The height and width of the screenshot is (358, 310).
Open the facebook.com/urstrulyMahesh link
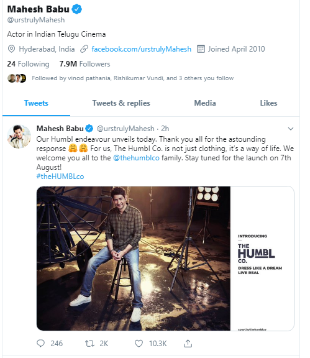pos(141,49)
